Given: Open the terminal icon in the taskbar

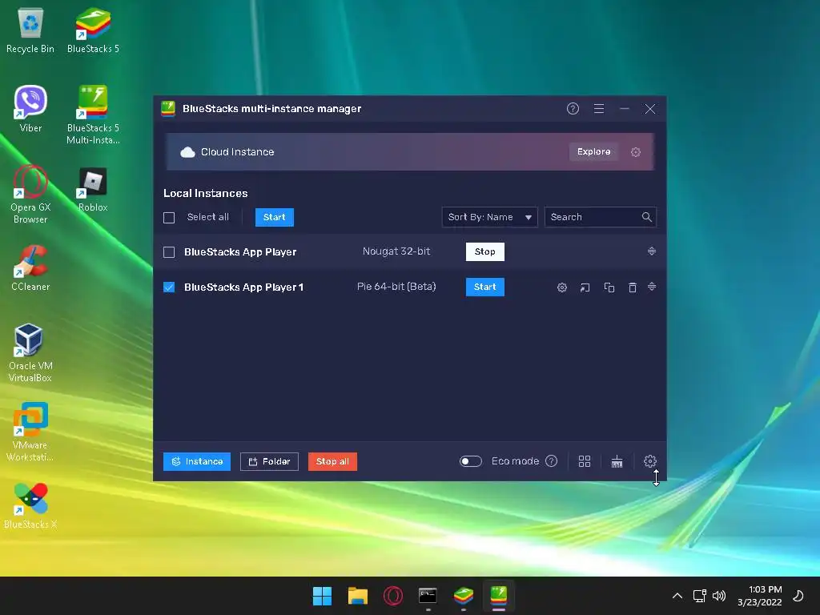Looking at the screenshot, I should (x=428, y=596).
